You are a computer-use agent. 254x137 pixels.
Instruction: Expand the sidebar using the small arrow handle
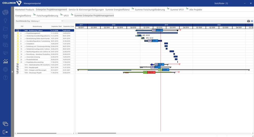click(x=12, y=72)
